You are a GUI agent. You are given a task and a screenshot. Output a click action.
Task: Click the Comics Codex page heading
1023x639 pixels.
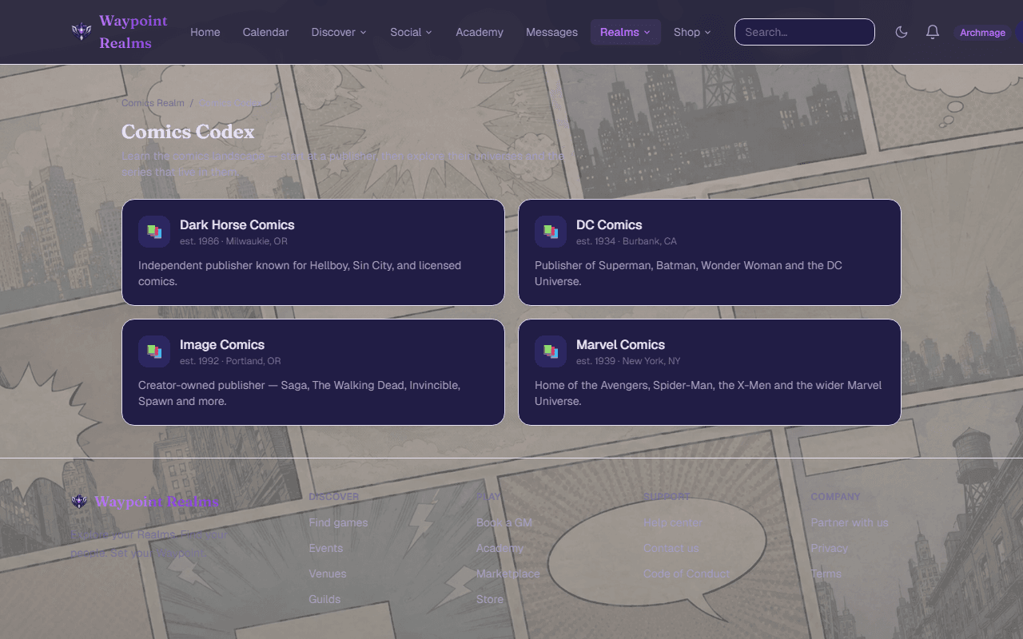(x=188, y=132)
